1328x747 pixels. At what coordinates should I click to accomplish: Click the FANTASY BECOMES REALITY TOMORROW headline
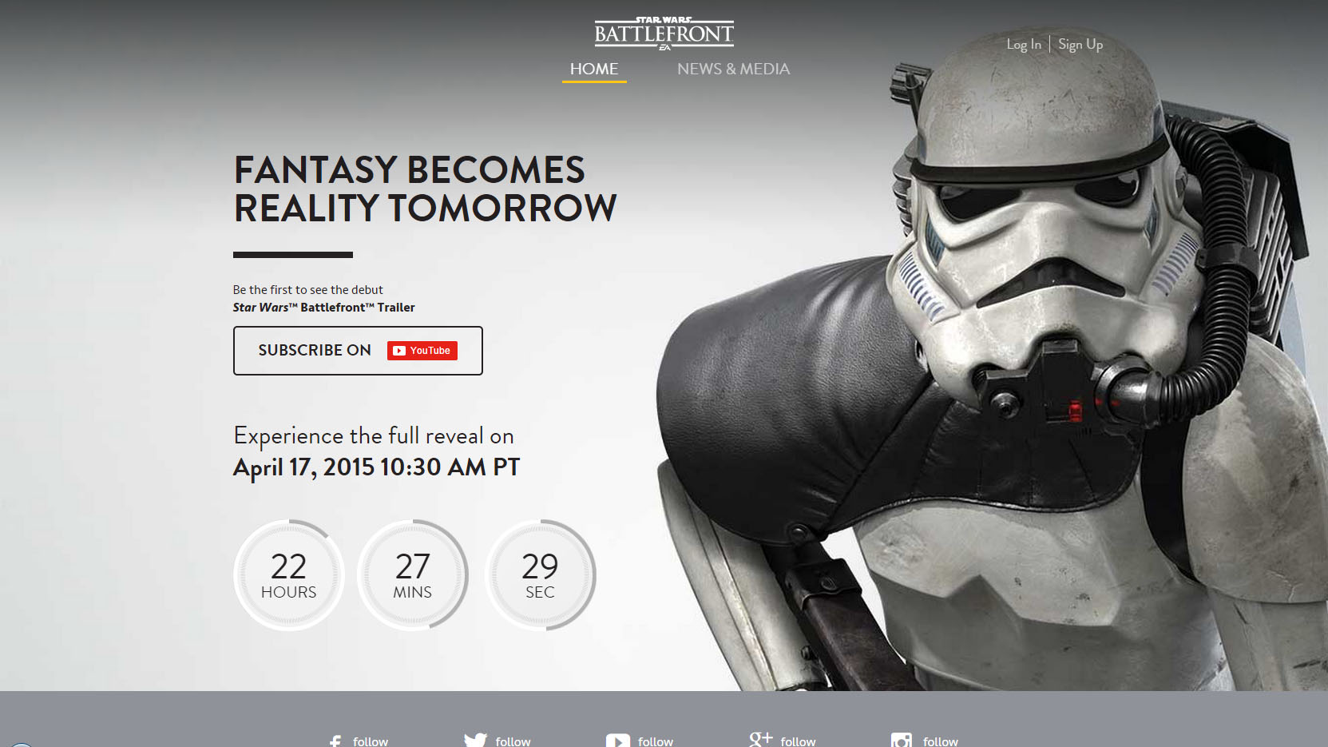pos(425,189)
